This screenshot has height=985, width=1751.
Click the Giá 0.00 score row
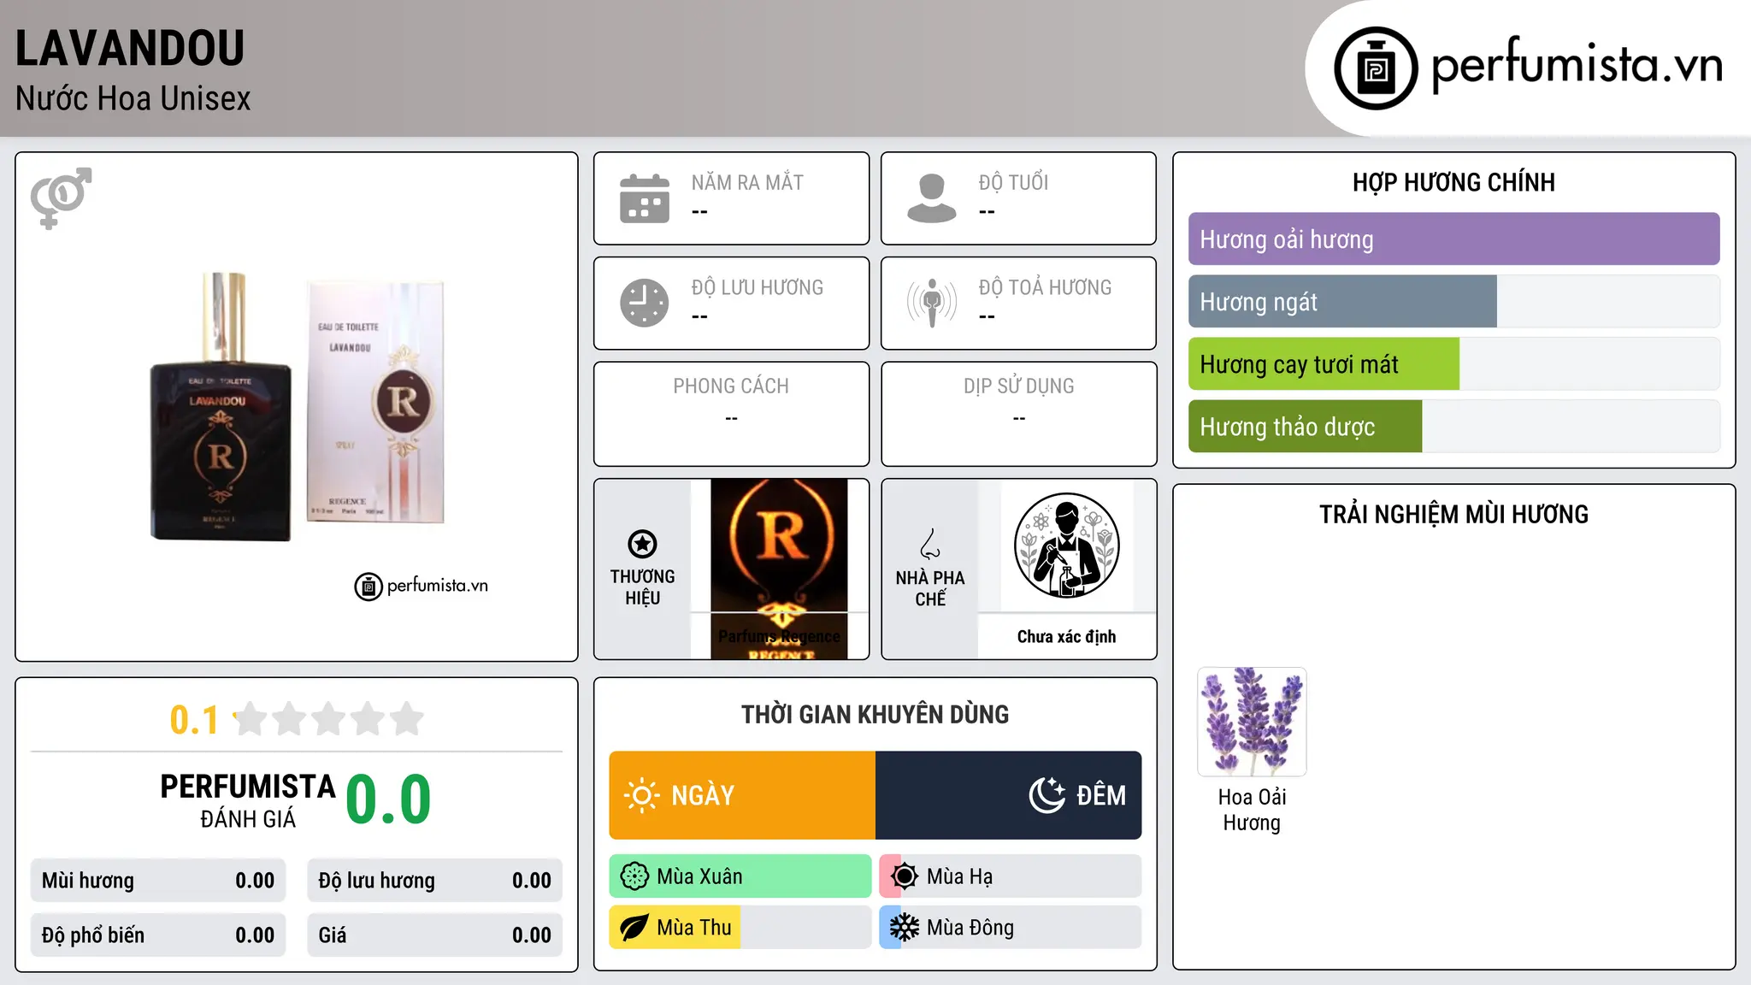pyautogui.click(x=434, y=935)
